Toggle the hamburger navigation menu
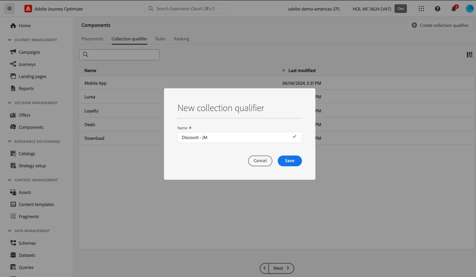The height and width of the screenshot is (277, 476). coord(9,9)
